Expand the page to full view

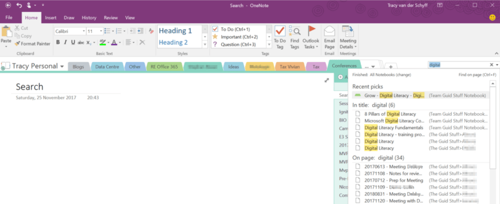tap(326, 81)
